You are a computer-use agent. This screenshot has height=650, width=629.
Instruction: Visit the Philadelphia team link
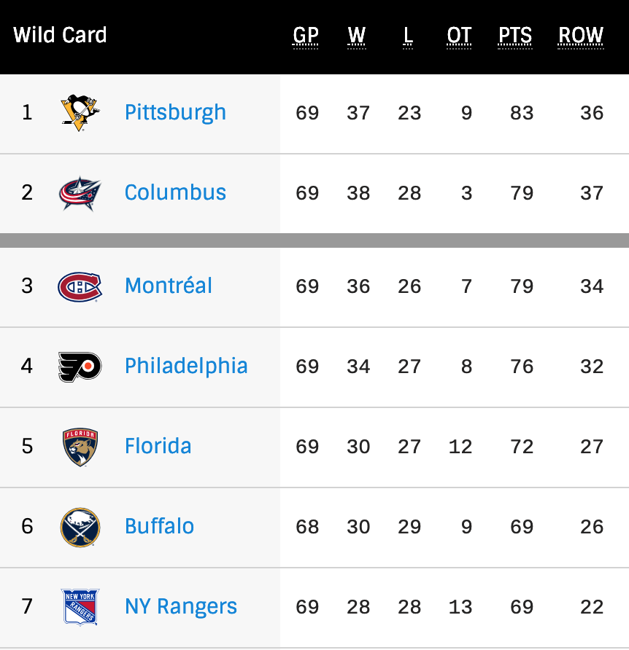(x=186, y=366)
